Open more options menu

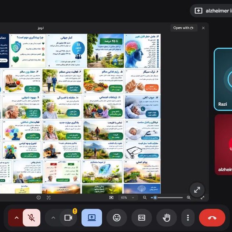point(188,218)
